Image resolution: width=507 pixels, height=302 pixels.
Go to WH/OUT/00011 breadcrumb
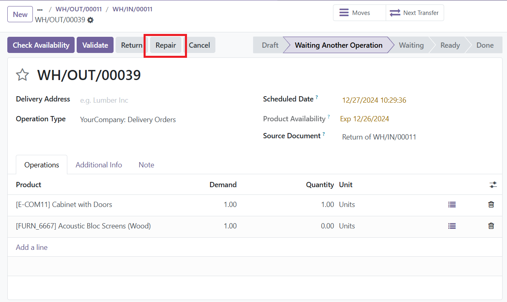click(79, 9)
